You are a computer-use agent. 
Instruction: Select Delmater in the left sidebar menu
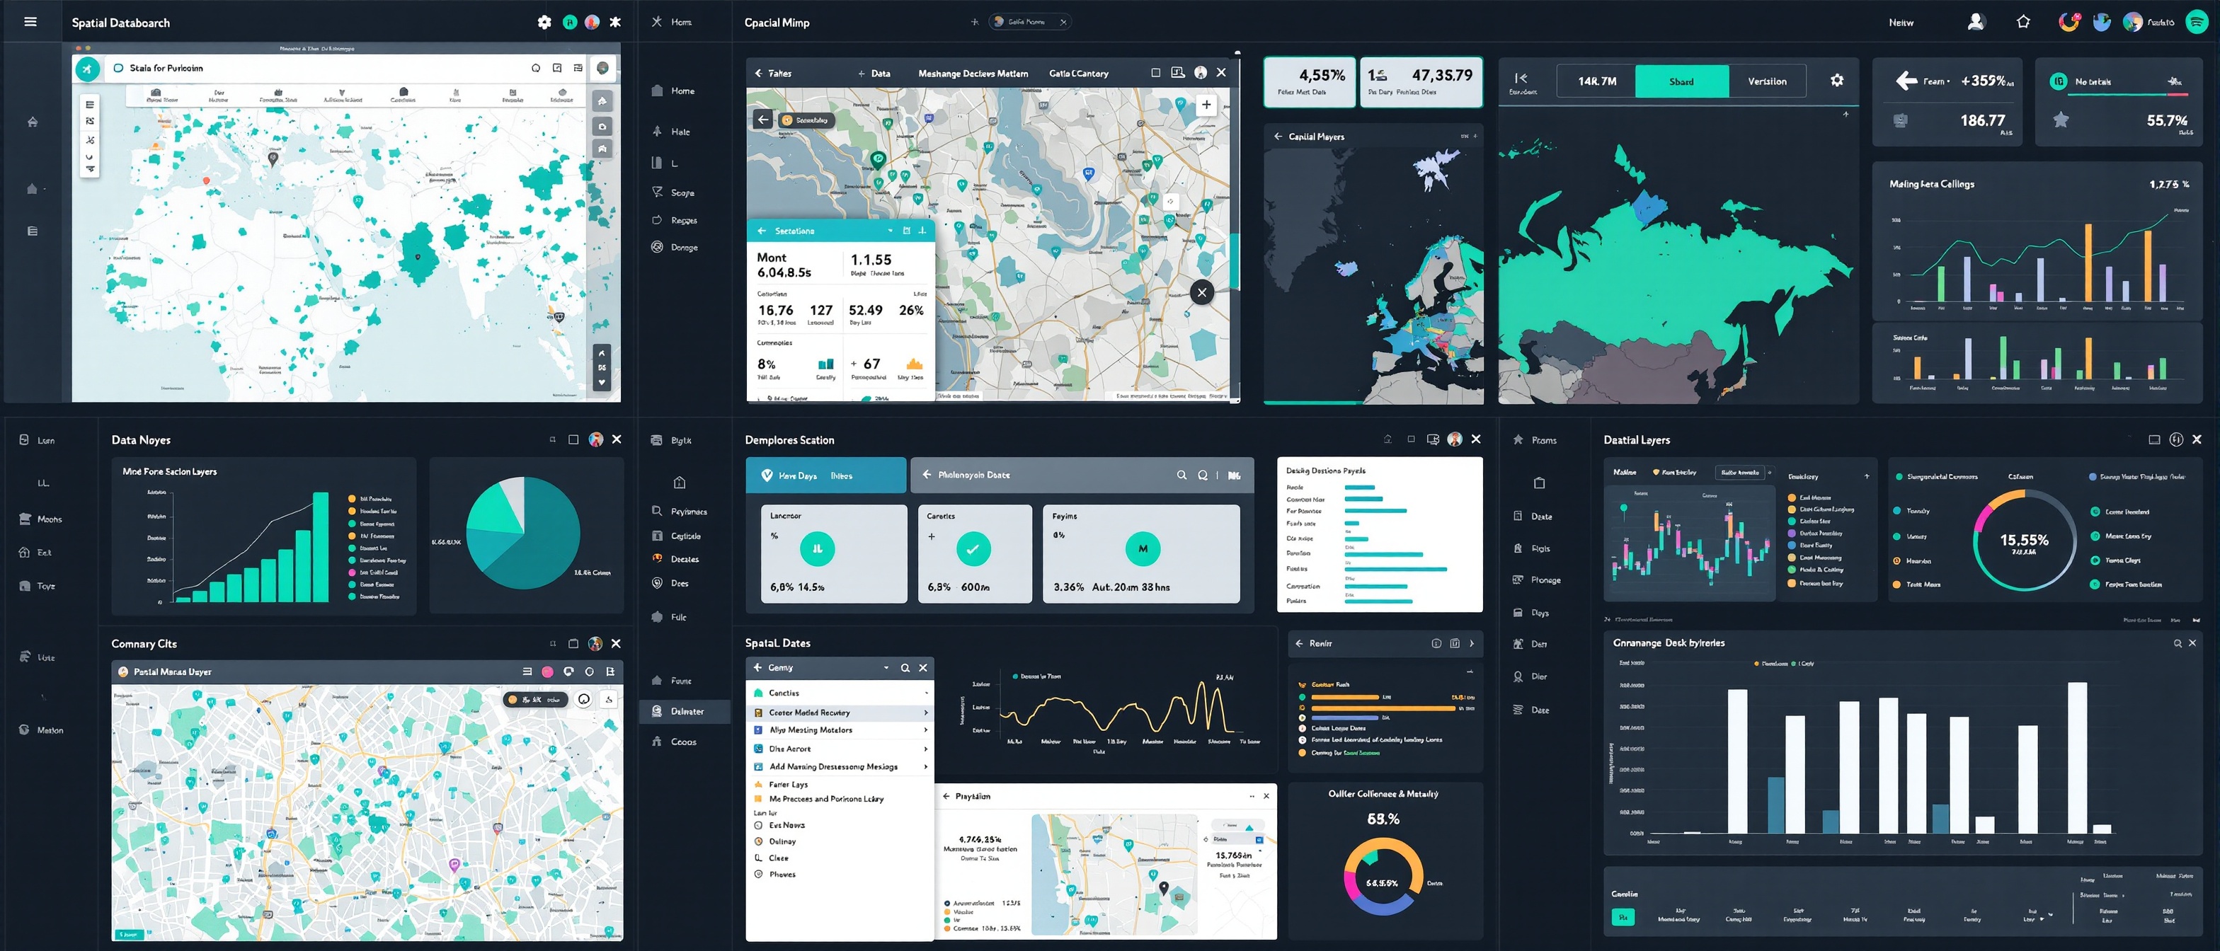(x=686, y=710)
